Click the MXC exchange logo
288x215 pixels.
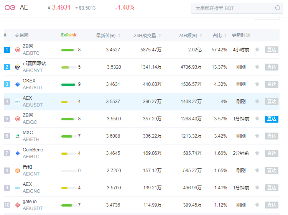(18, 136)
